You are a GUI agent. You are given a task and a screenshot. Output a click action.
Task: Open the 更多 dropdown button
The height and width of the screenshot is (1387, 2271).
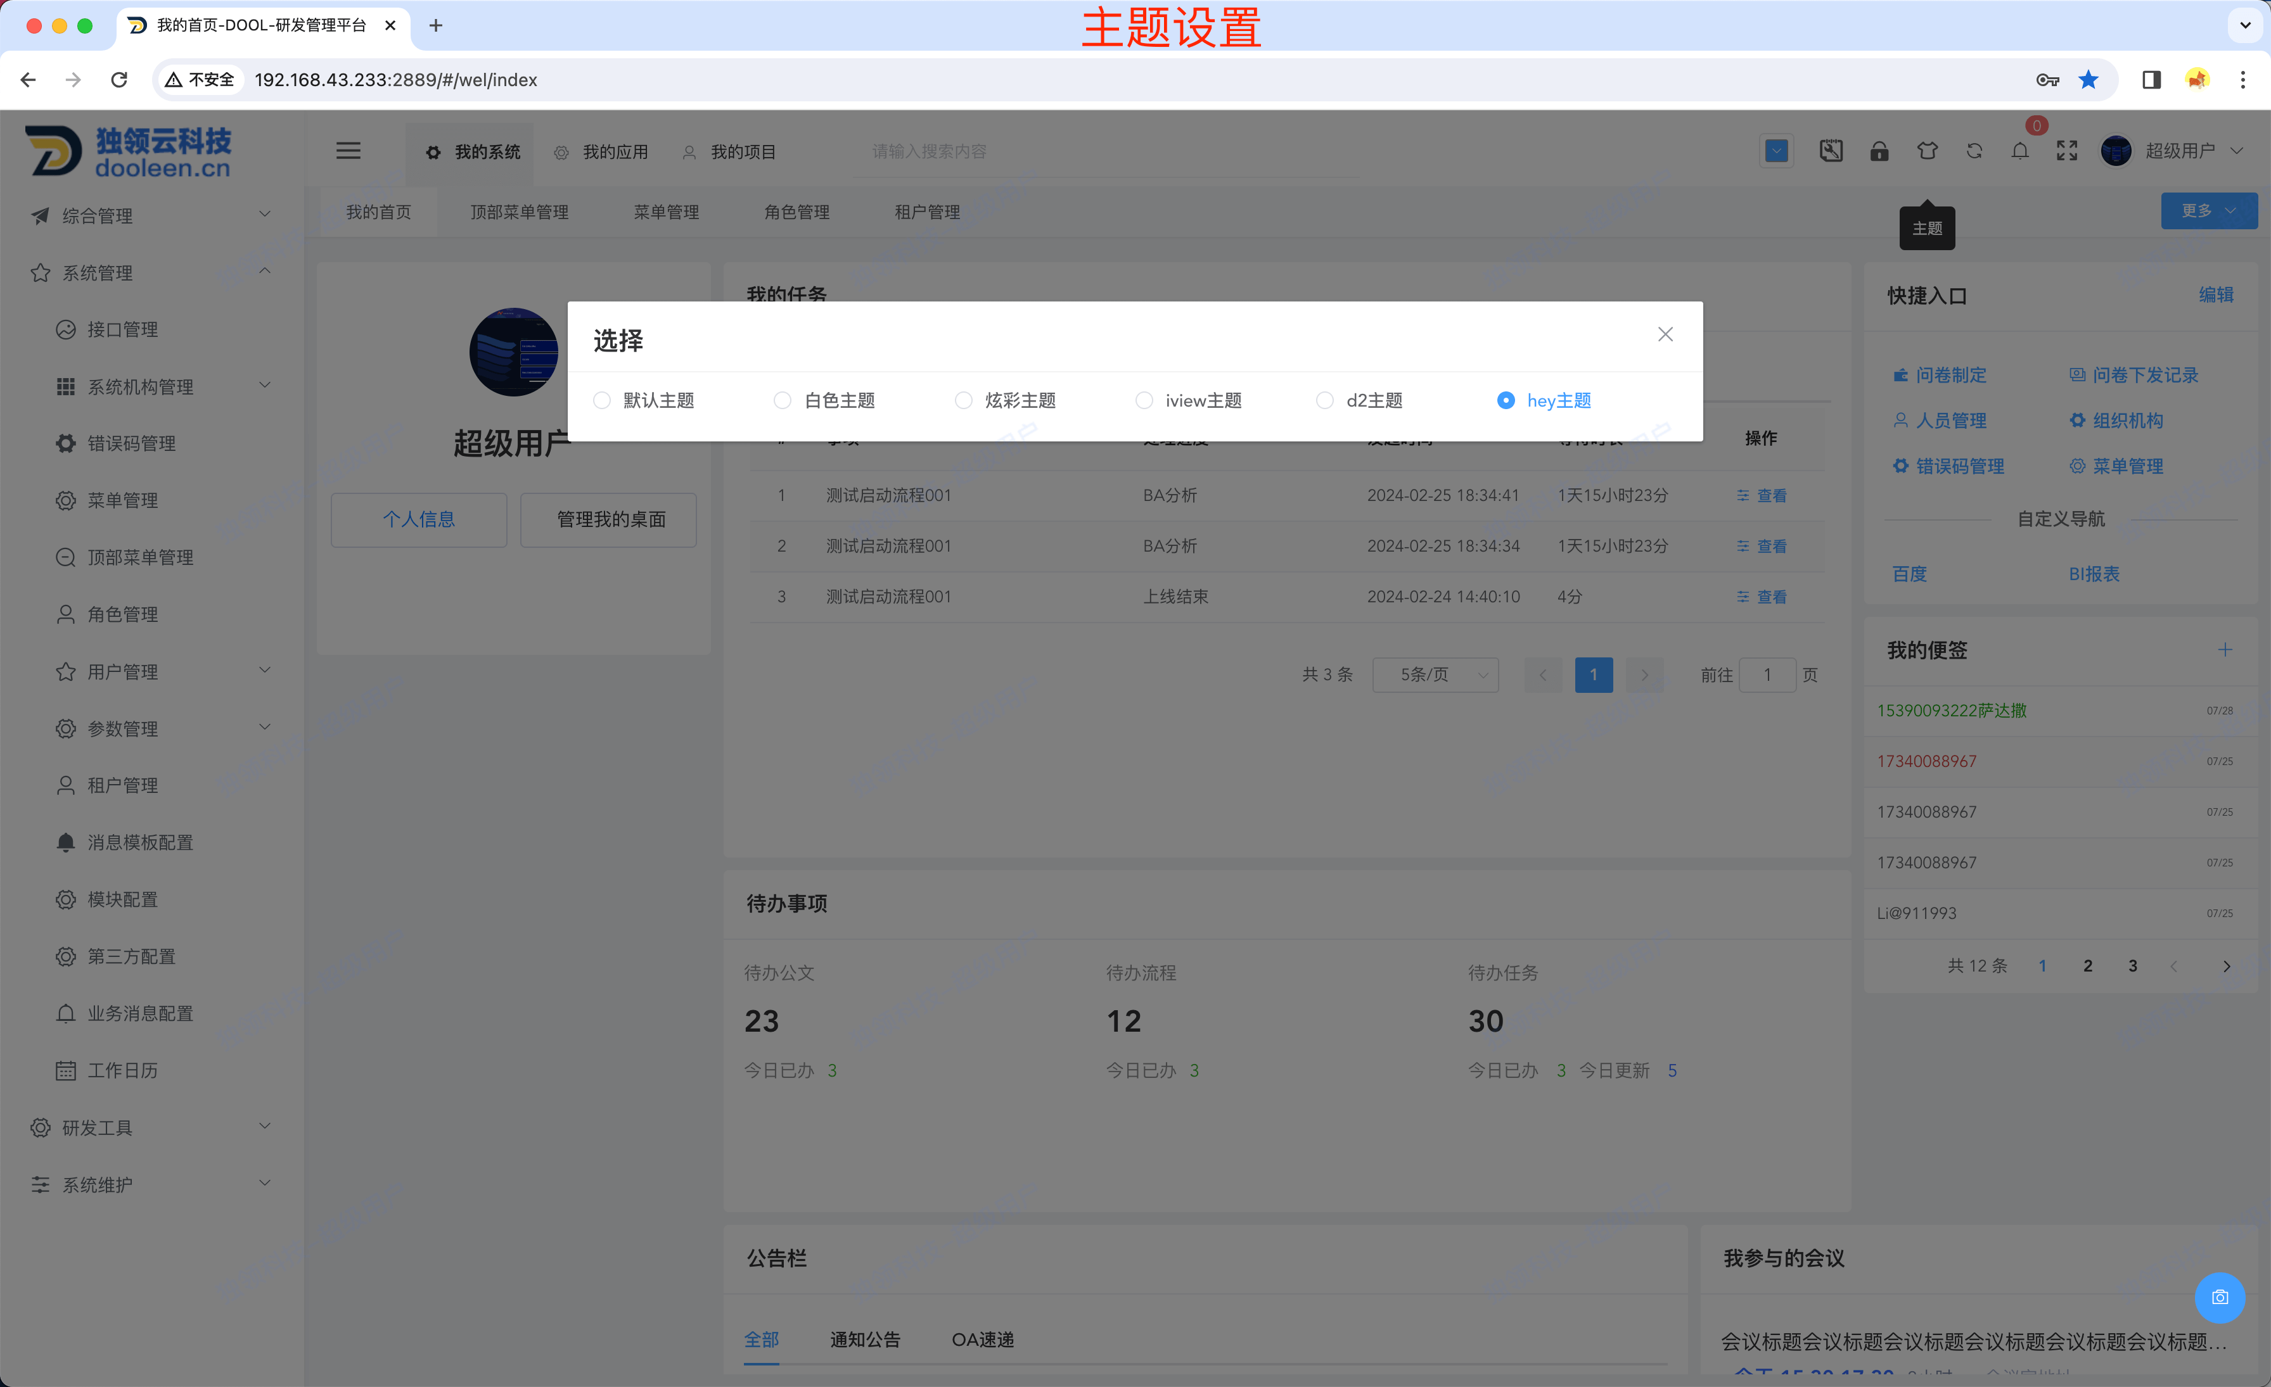point(2208,210)
